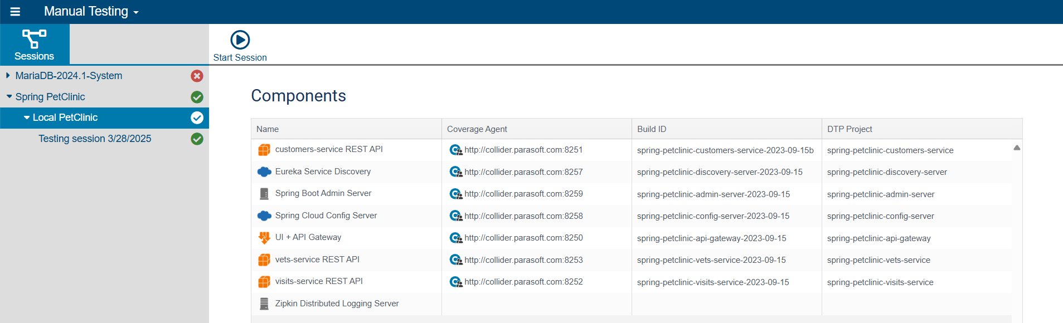Select Local PetClinic environment
The width and height of the screenshot is (1063, 323).
tap(65, 118)
